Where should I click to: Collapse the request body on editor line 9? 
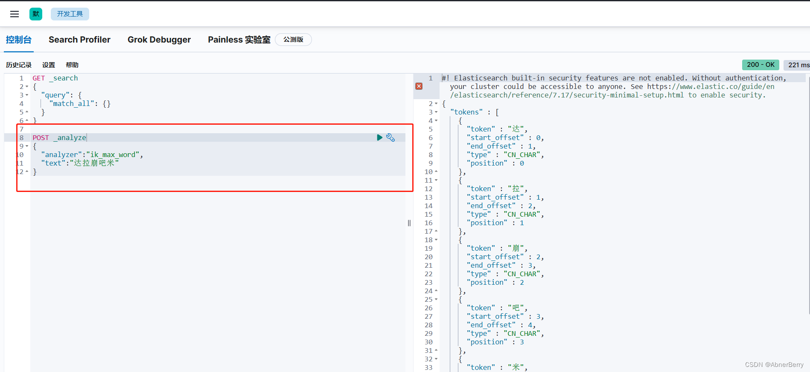click(x=27, y=146)
